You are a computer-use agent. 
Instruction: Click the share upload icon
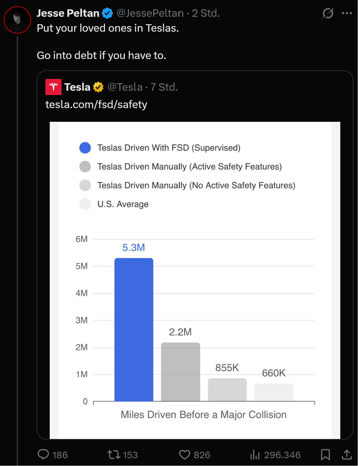pyautogui.click(x=347, y=455)
